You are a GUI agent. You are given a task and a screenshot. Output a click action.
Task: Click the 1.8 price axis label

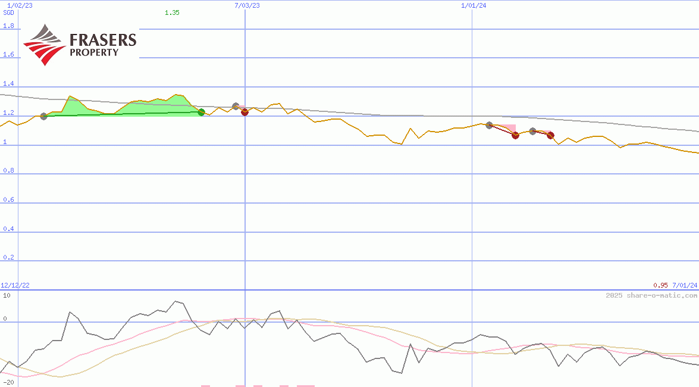[8, 26]
